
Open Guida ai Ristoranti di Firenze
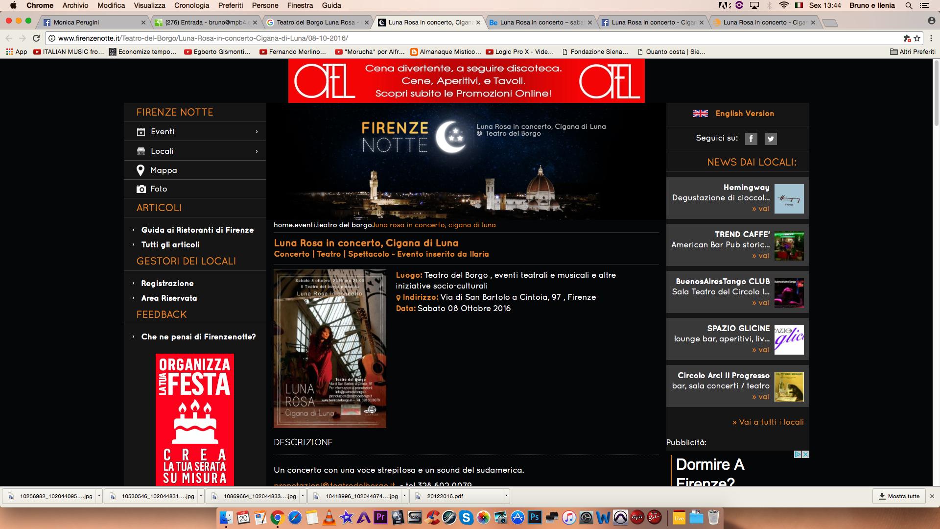point(197,230)
